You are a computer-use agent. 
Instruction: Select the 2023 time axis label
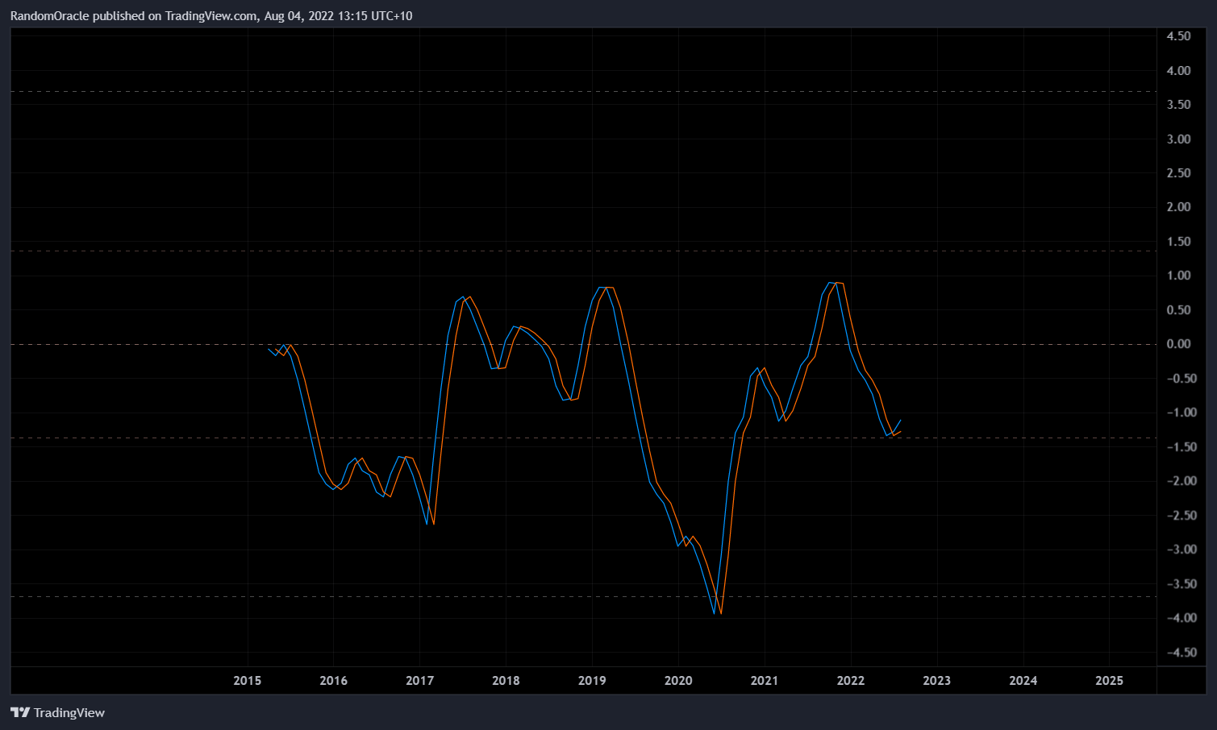click(x=936, y=681)
